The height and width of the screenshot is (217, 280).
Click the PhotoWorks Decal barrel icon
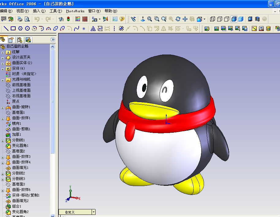point(268,29)
